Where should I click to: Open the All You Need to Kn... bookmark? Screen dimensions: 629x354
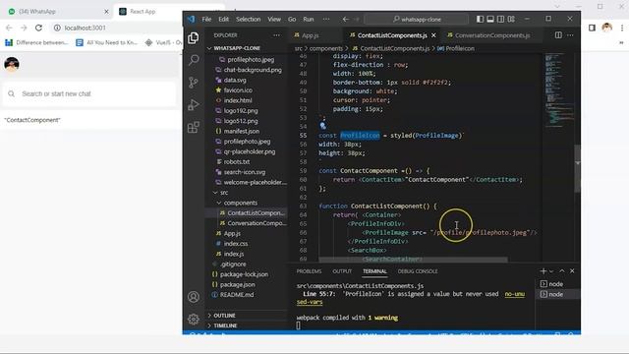tap(107, 42)
